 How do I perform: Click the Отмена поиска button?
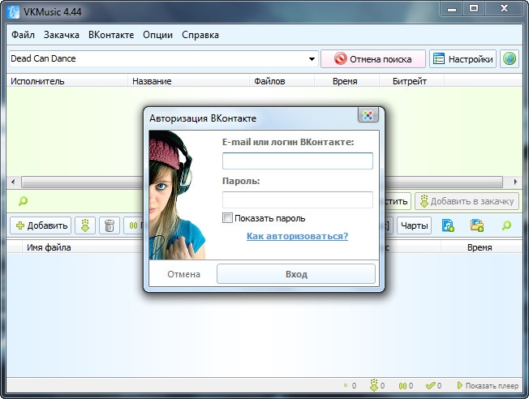pyautogui.click(x=372, y=59)
